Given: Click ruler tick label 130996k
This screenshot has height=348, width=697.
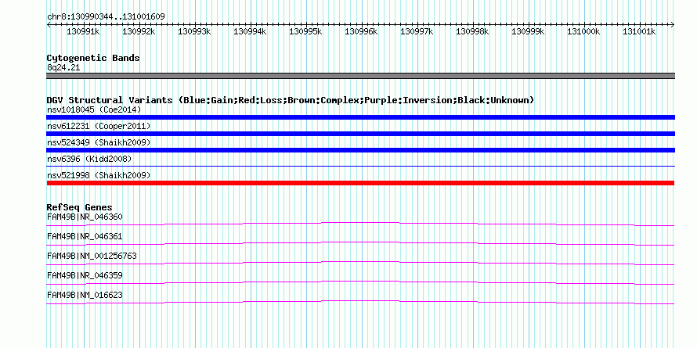Looking at the screenshot, I should (x=361, y=31).
